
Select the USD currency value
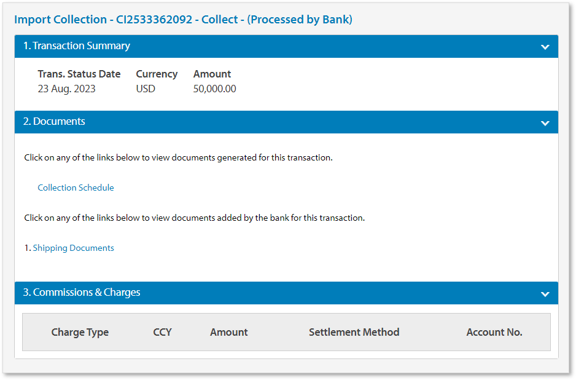[146, 89]
